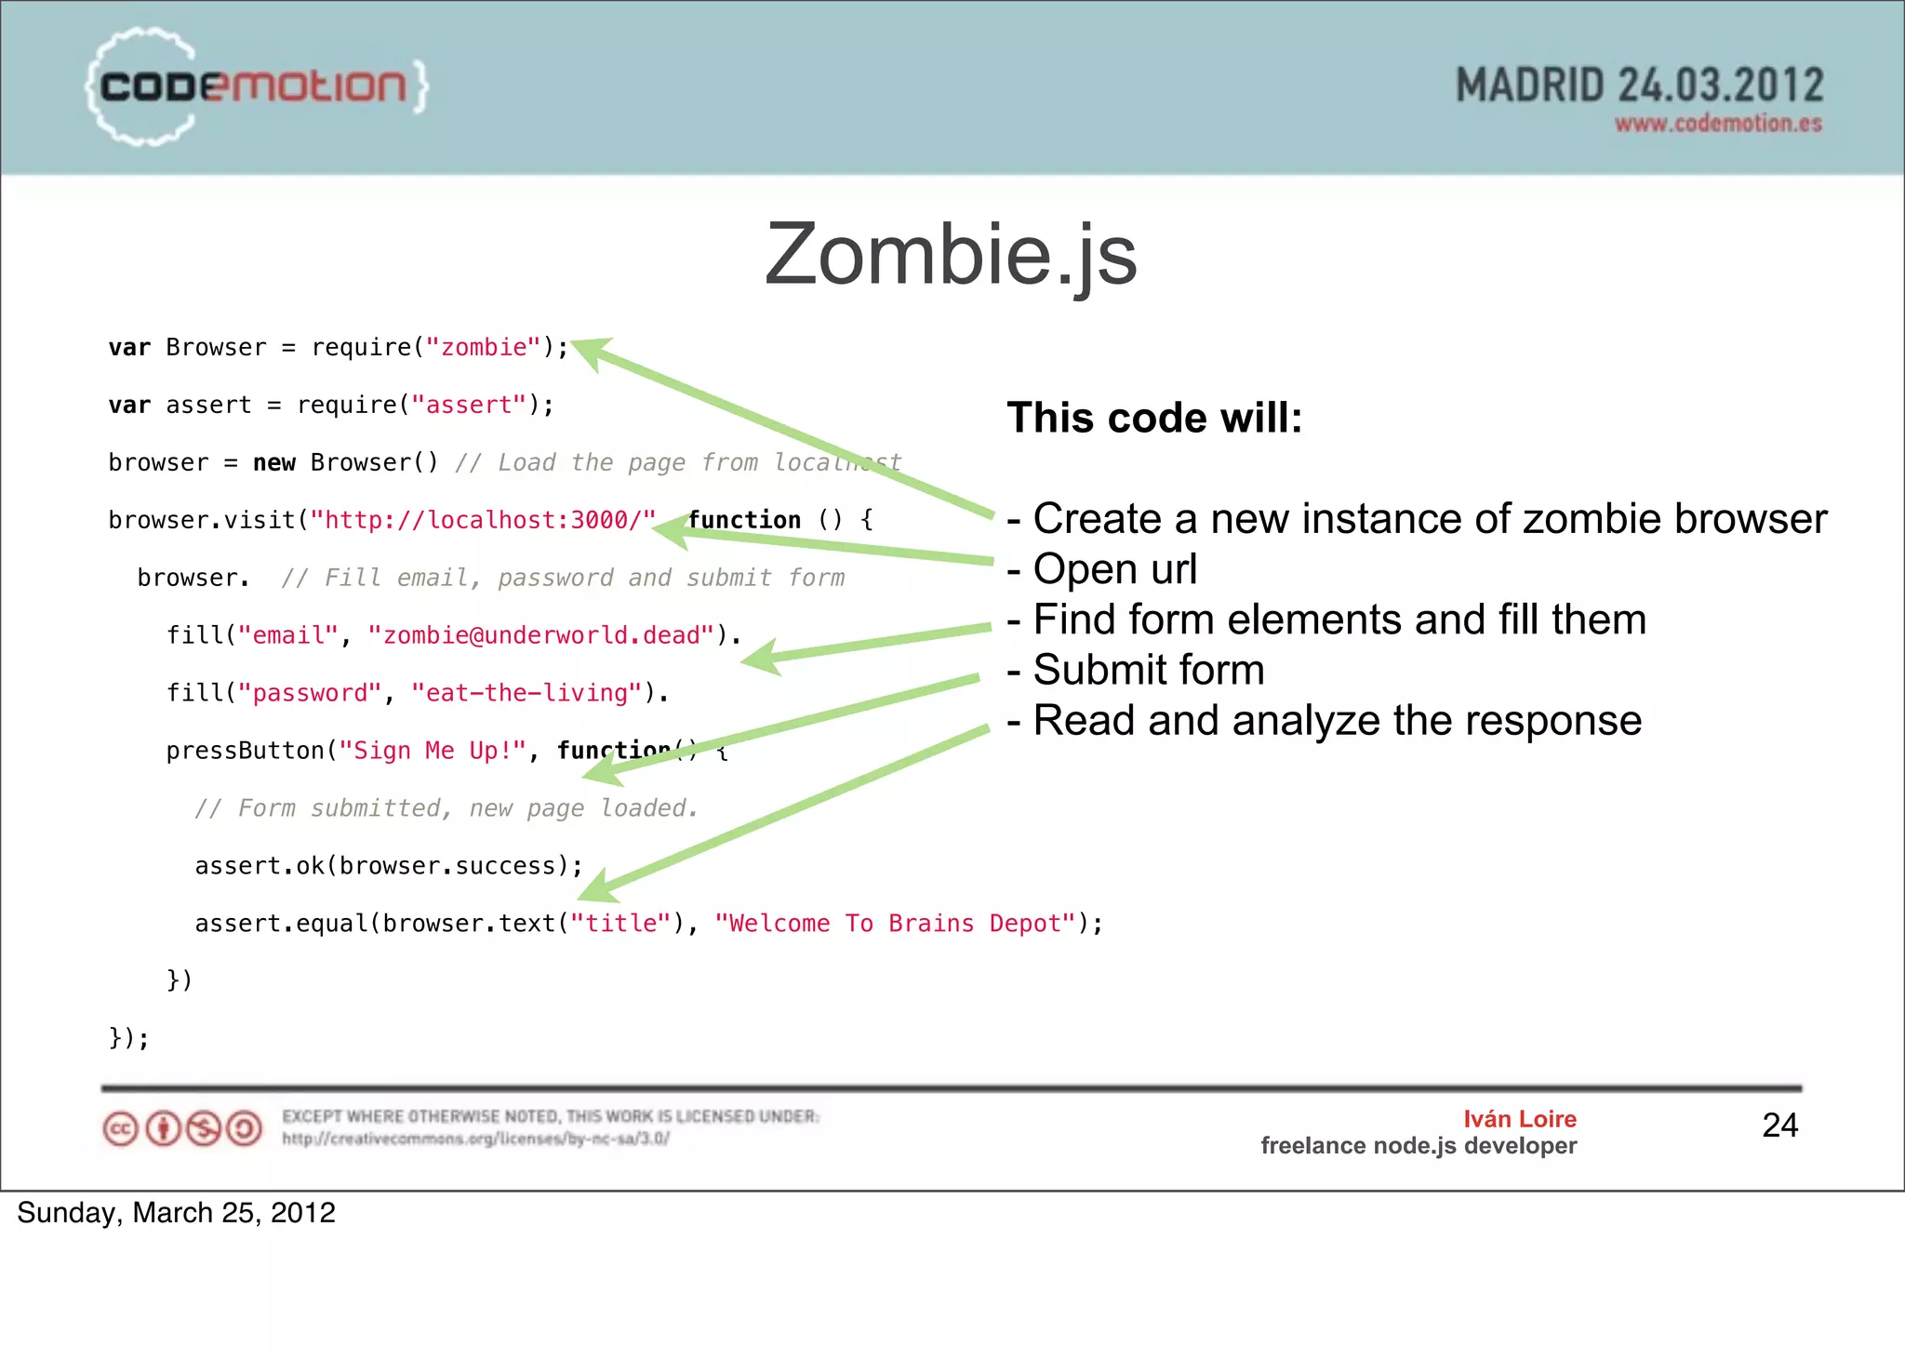Click the 'EXCEPT WHERE OTHERWISE NOTED' license notice
This screenshot has height=1359, width=1905.
click(551, 1116)
